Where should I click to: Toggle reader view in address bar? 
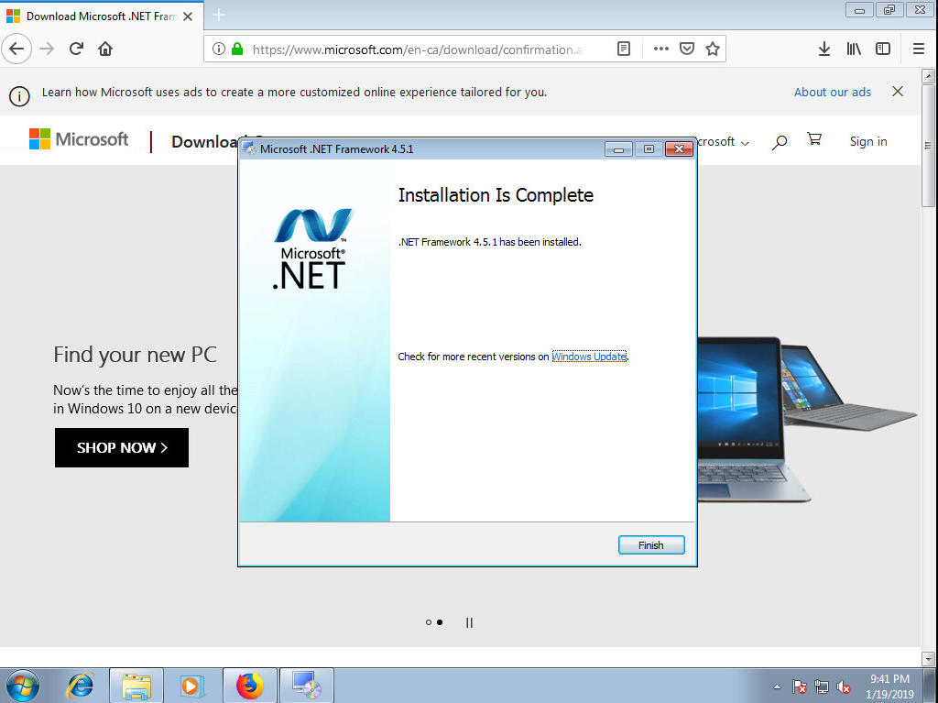623,49
